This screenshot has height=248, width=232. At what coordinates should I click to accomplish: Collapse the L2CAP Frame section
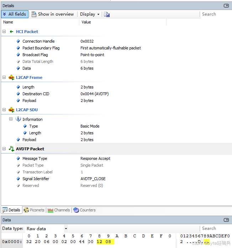tap(4, 77)
